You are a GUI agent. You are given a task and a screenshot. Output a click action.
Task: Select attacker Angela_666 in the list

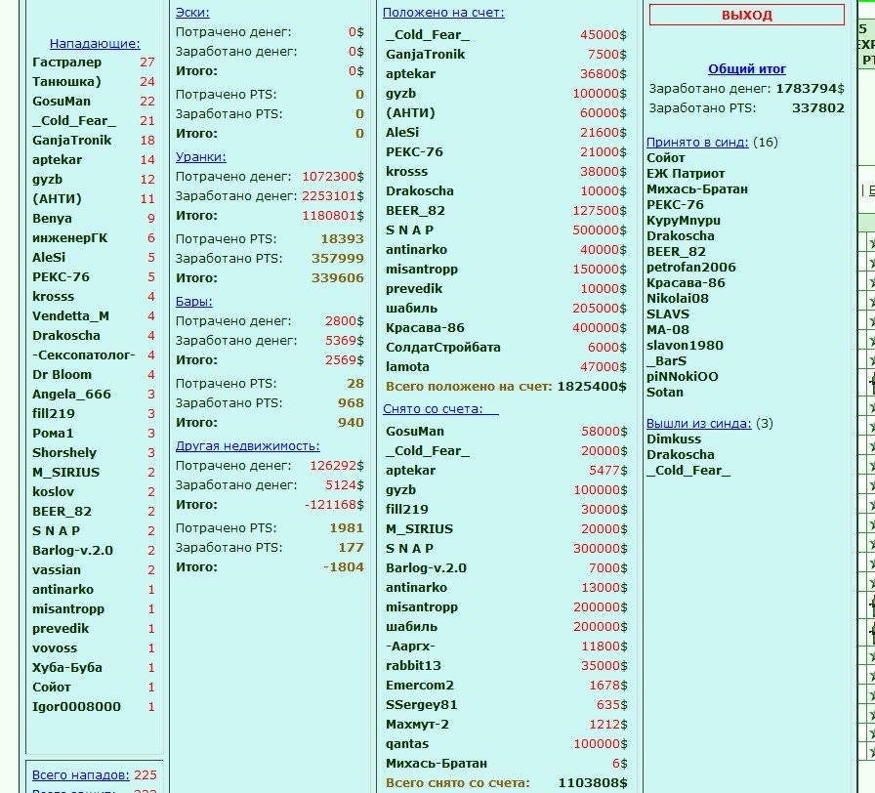tap(71, 395)
